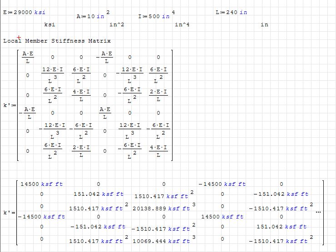Viewport: 336px width, 252px height.
Task: Select the positive 12·E·I/L³ element in second row
Action: point(53,73)
